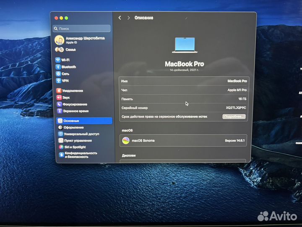Minimize window with the yellow button

pyautogui.click(x=61, y=18)
